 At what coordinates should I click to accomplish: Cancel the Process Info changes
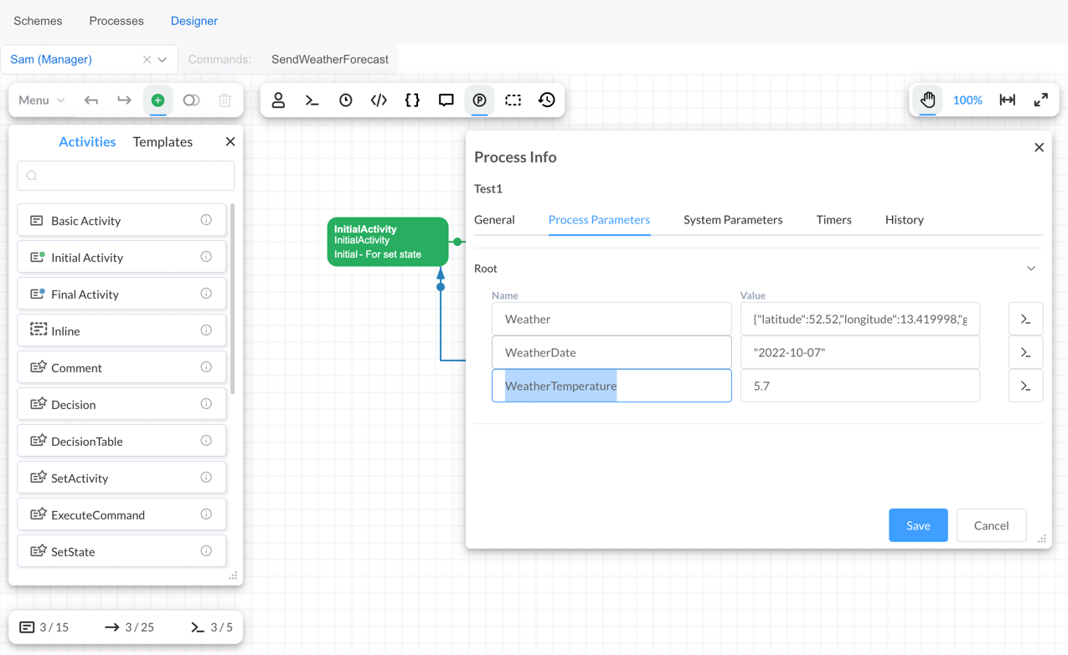(x=991, y=525)
